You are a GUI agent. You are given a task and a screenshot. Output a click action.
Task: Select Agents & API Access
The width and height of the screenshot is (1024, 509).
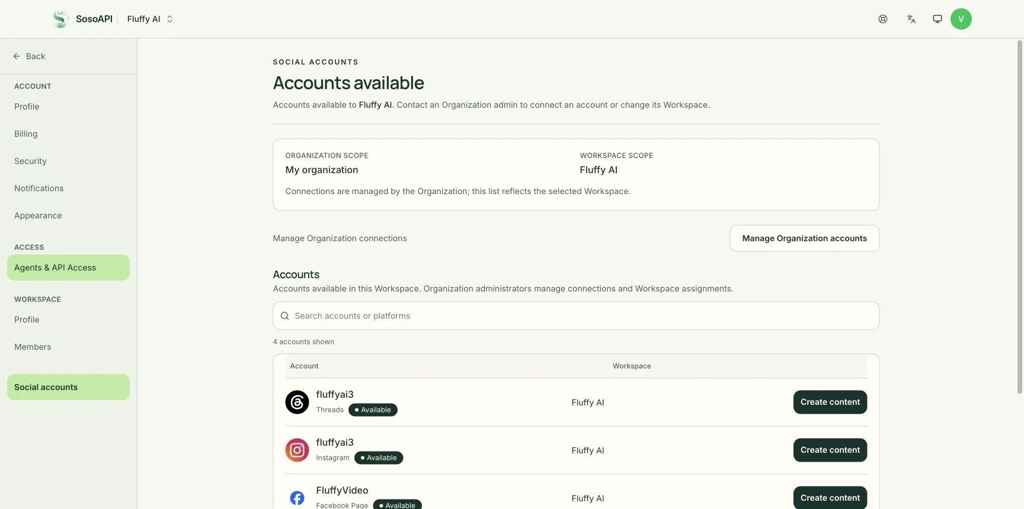click(68, 268)
